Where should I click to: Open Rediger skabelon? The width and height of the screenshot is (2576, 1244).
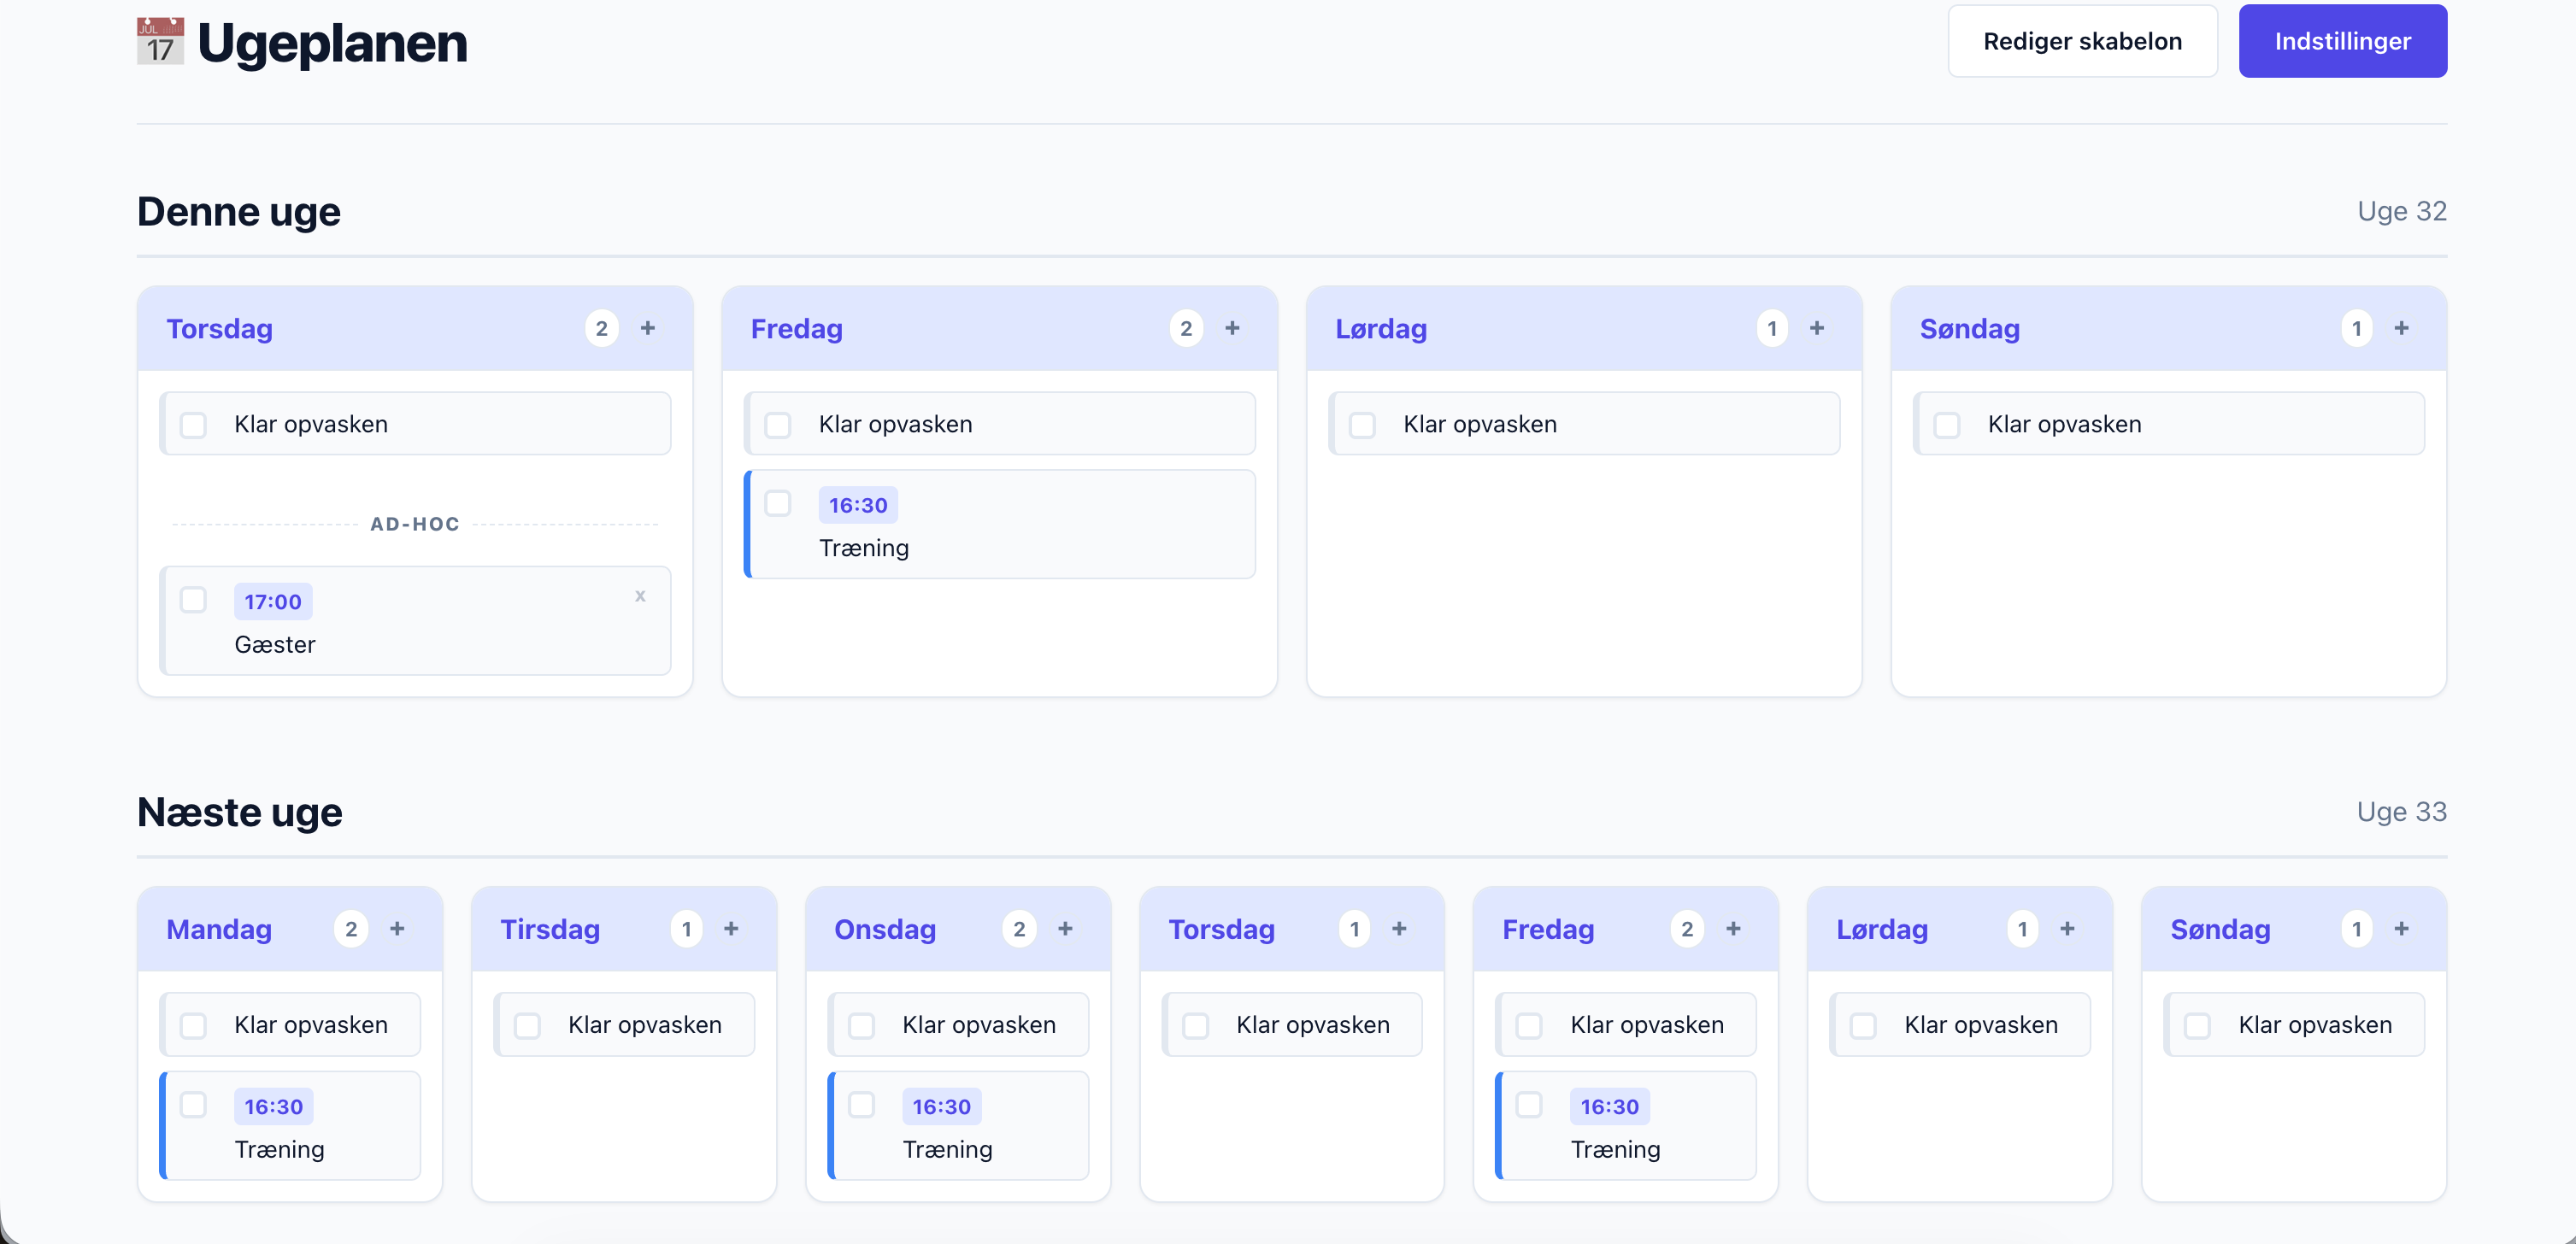click(2082, 41)
